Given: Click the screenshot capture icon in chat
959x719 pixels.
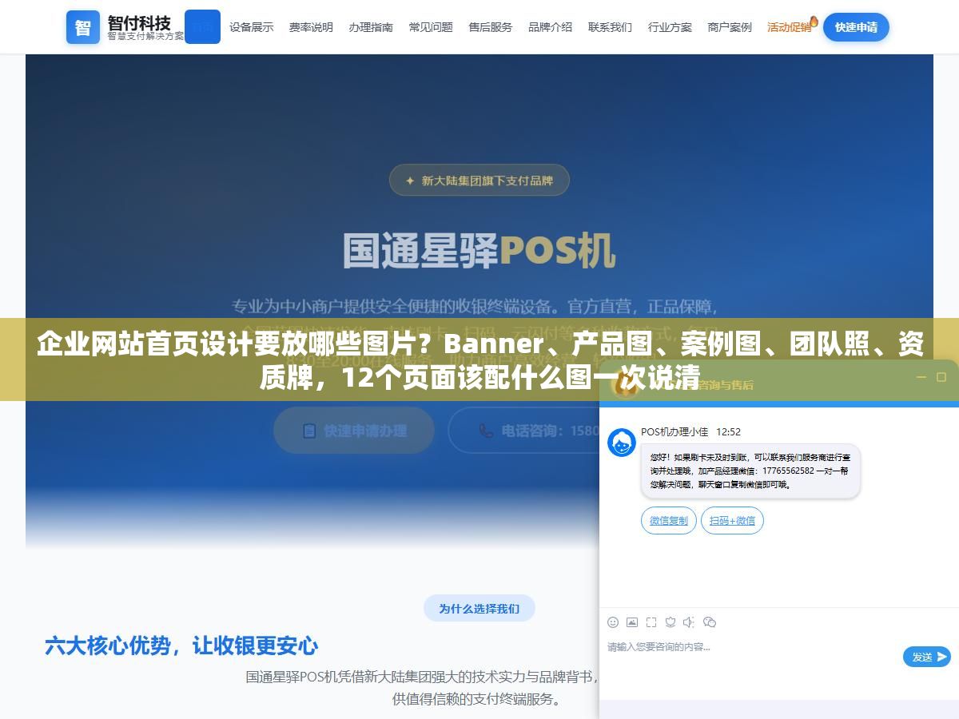Looking at the screenshot, I should (x=651, y=622).
